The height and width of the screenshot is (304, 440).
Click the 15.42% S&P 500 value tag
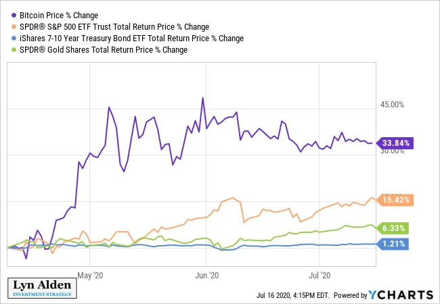tap(395, 200)
